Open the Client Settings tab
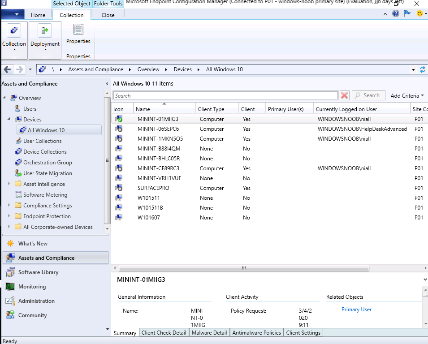428x344 pixels. click(303, 332)
